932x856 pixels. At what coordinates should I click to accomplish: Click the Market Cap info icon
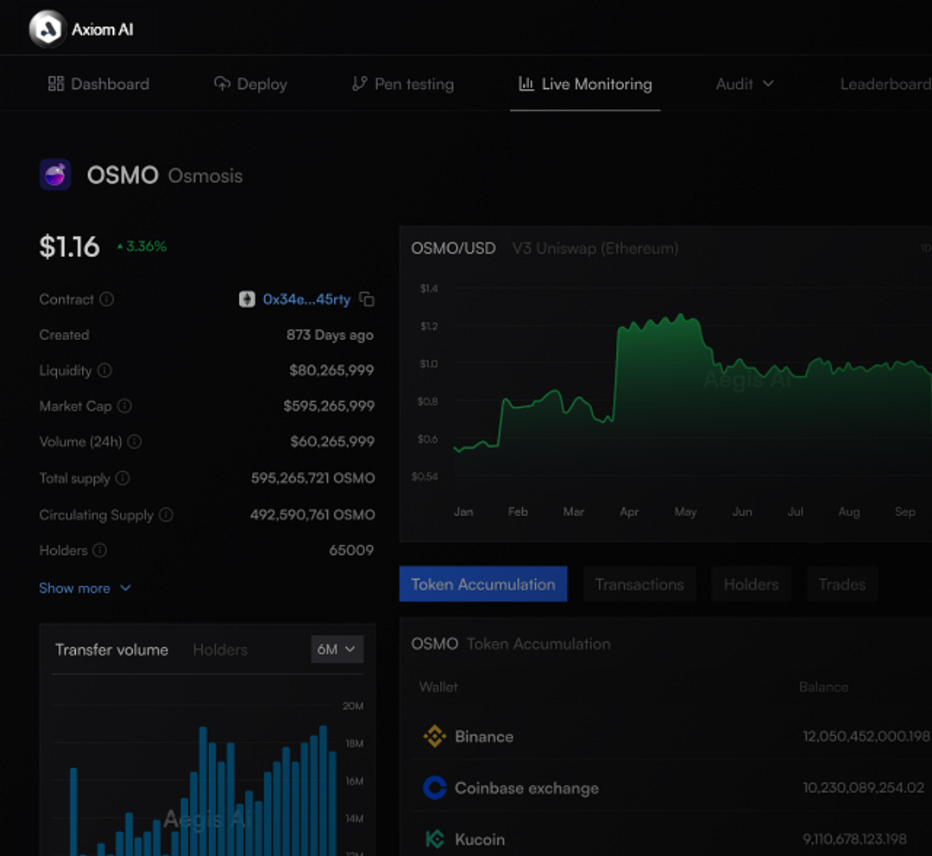coord(124,406)
